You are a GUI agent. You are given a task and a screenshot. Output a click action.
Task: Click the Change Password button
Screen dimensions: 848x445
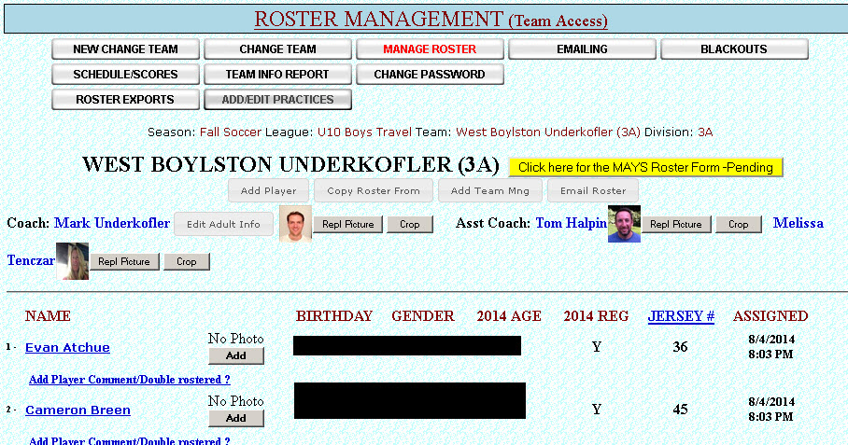(430, 75)
